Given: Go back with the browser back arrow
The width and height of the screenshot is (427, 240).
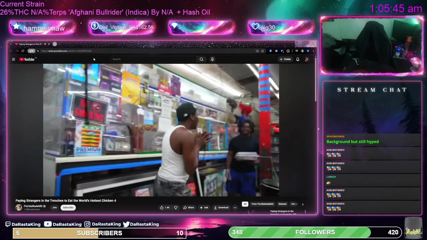Looking at the screenshot, I should pyautogui.click(x=11, y=51).
